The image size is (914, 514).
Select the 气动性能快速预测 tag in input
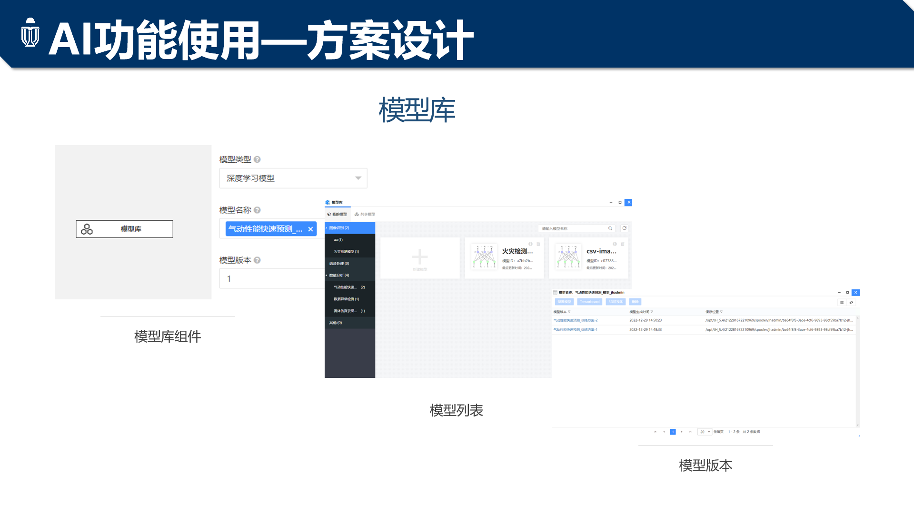tap(264, 228)
